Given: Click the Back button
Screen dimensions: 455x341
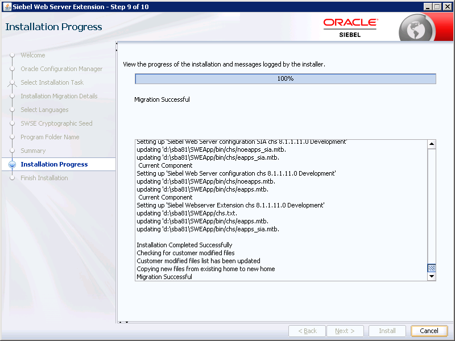Looking at the screenshot, I should tap(307, 331).
